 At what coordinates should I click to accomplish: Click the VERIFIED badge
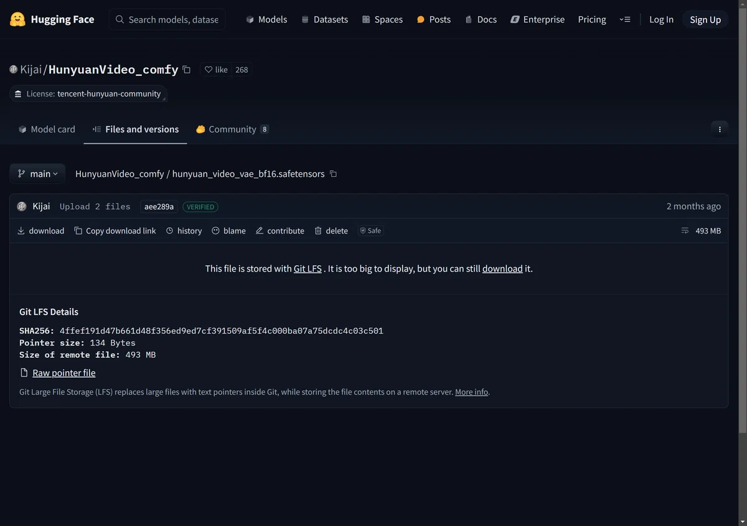tap(200, 207)
